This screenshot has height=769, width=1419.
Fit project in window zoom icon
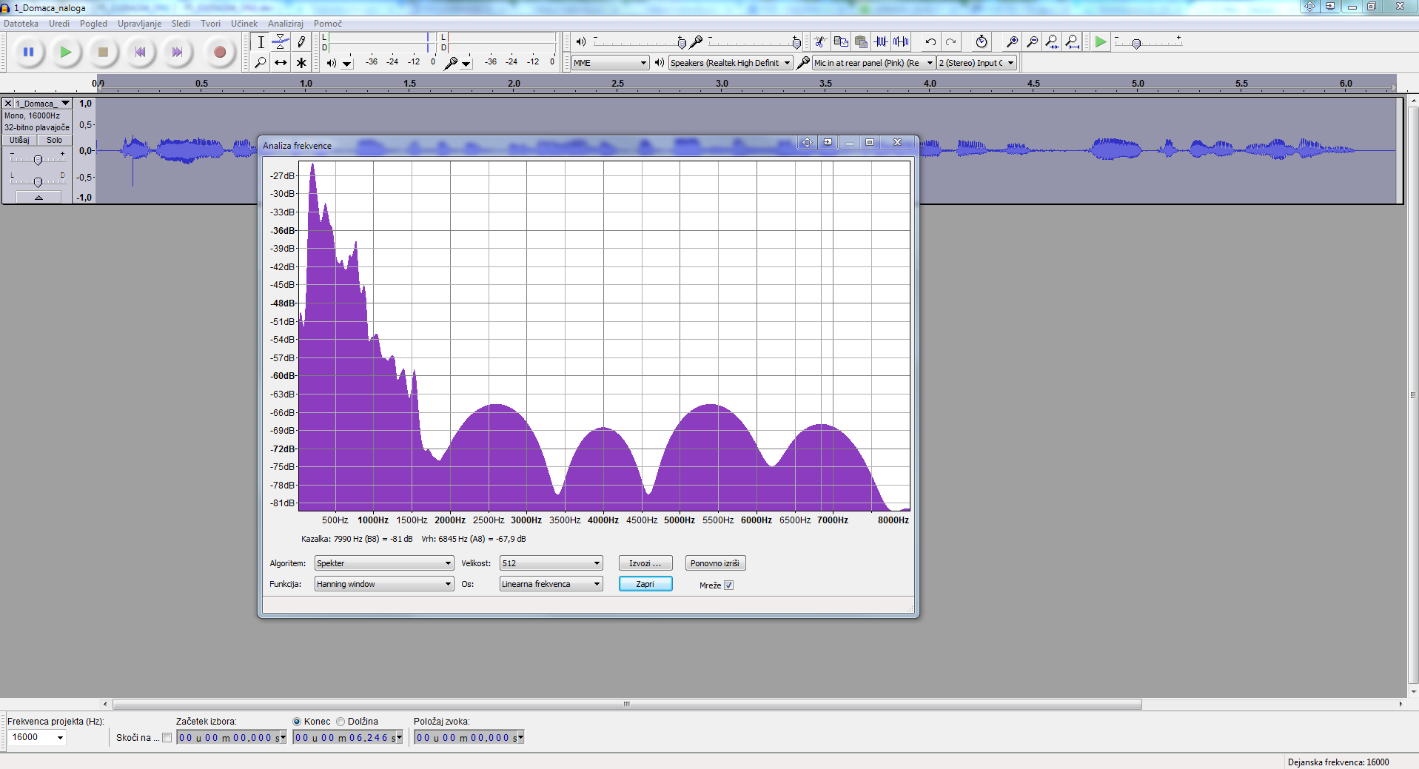pos(1072,42)
